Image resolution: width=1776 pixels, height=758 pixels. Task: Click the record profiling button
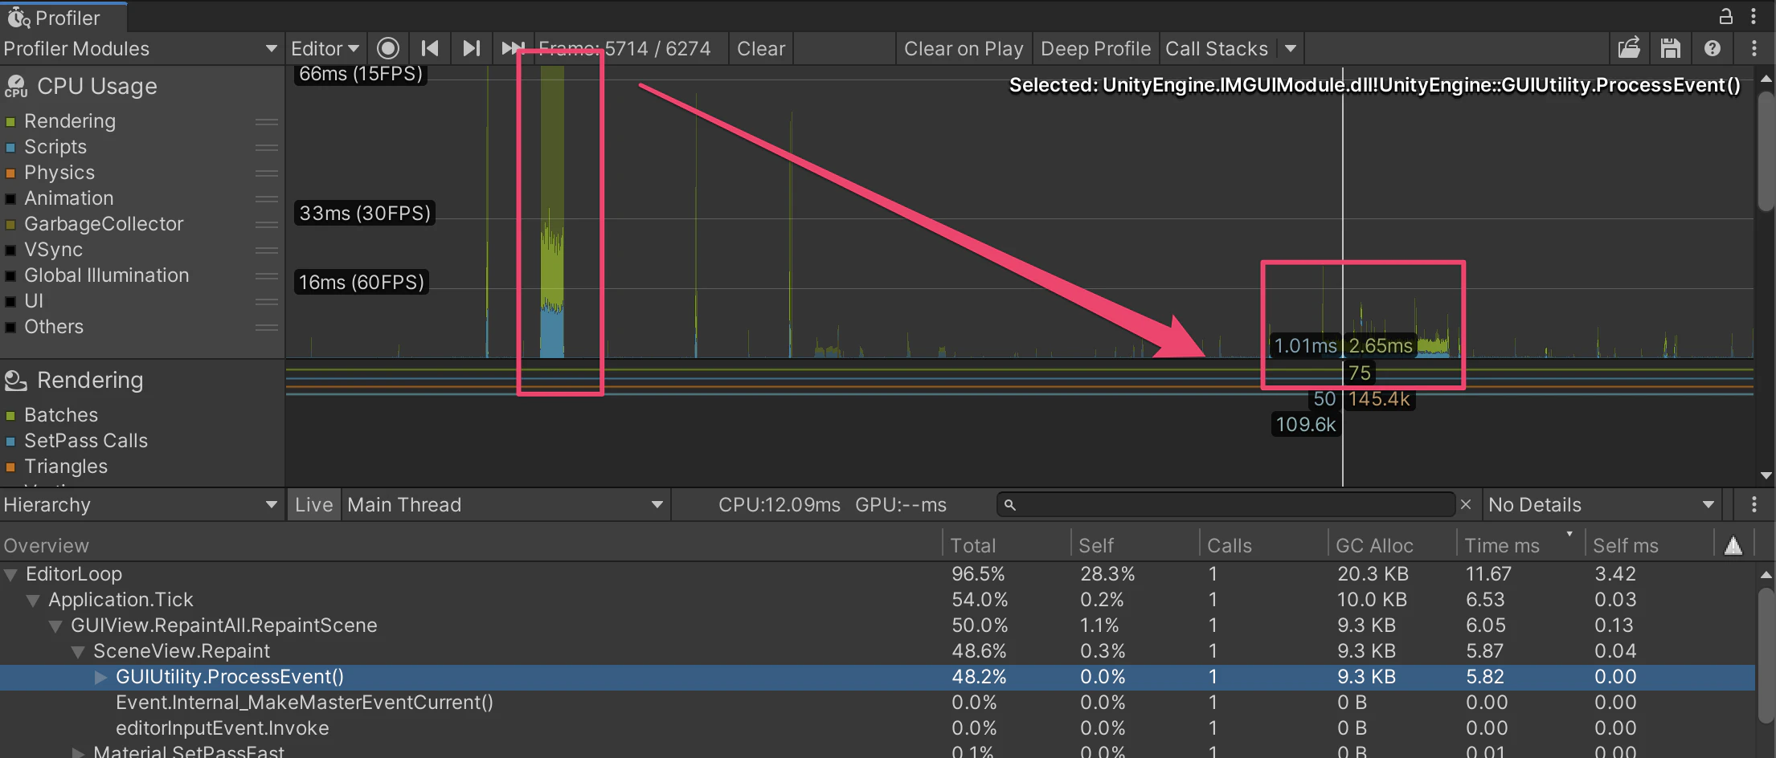(388, 48)
